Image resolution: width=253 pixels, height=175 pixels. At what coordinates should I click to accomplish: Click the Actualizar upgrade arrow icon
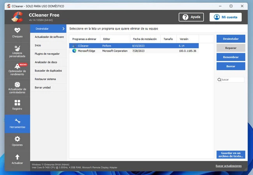[17, 157]
